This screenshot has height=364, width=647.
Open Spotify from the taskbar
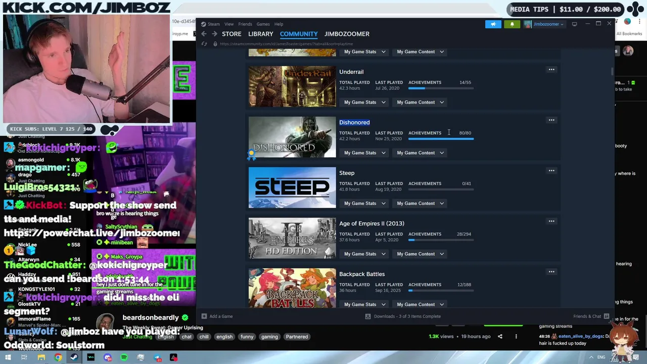coord(124,357)
